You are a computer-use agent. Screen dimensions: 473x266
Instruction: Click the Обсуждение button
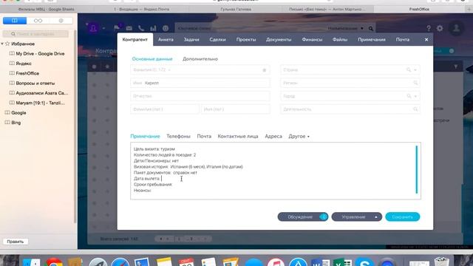303,216
